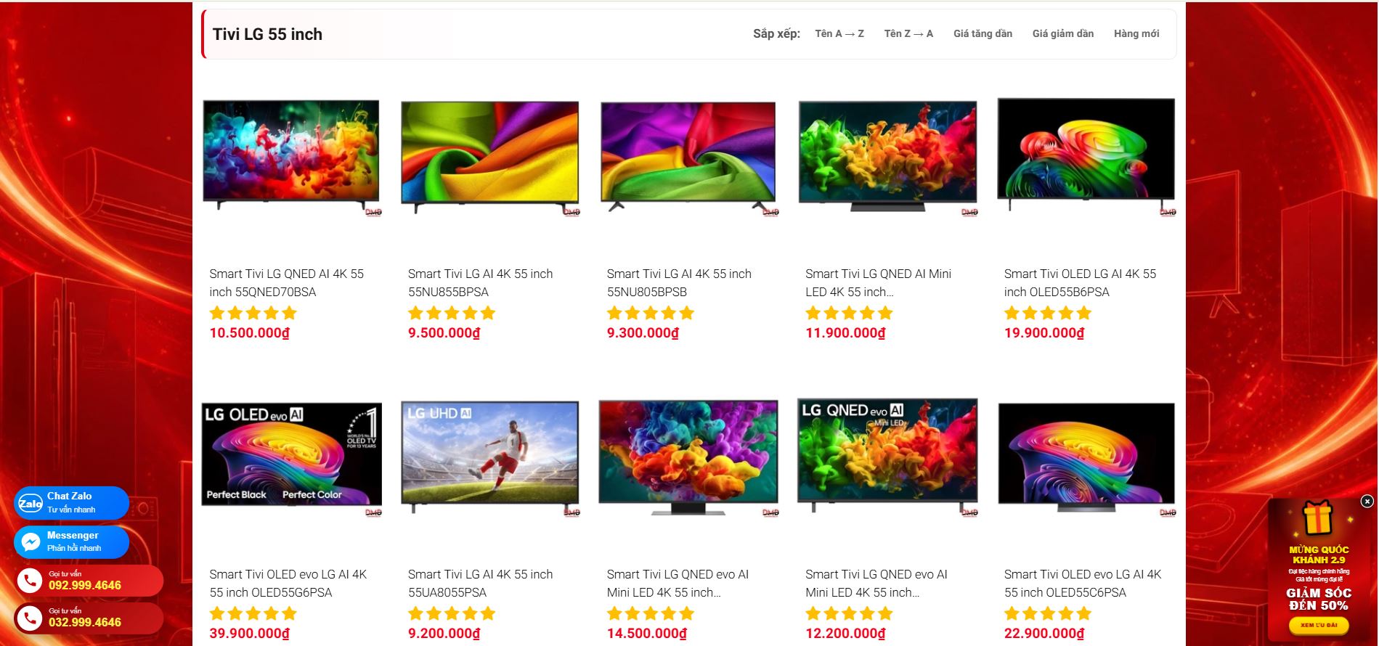Click 55QNED70BSA TV thumbnail
Viewport: 1379px width, 646px height.
(291, 156)
